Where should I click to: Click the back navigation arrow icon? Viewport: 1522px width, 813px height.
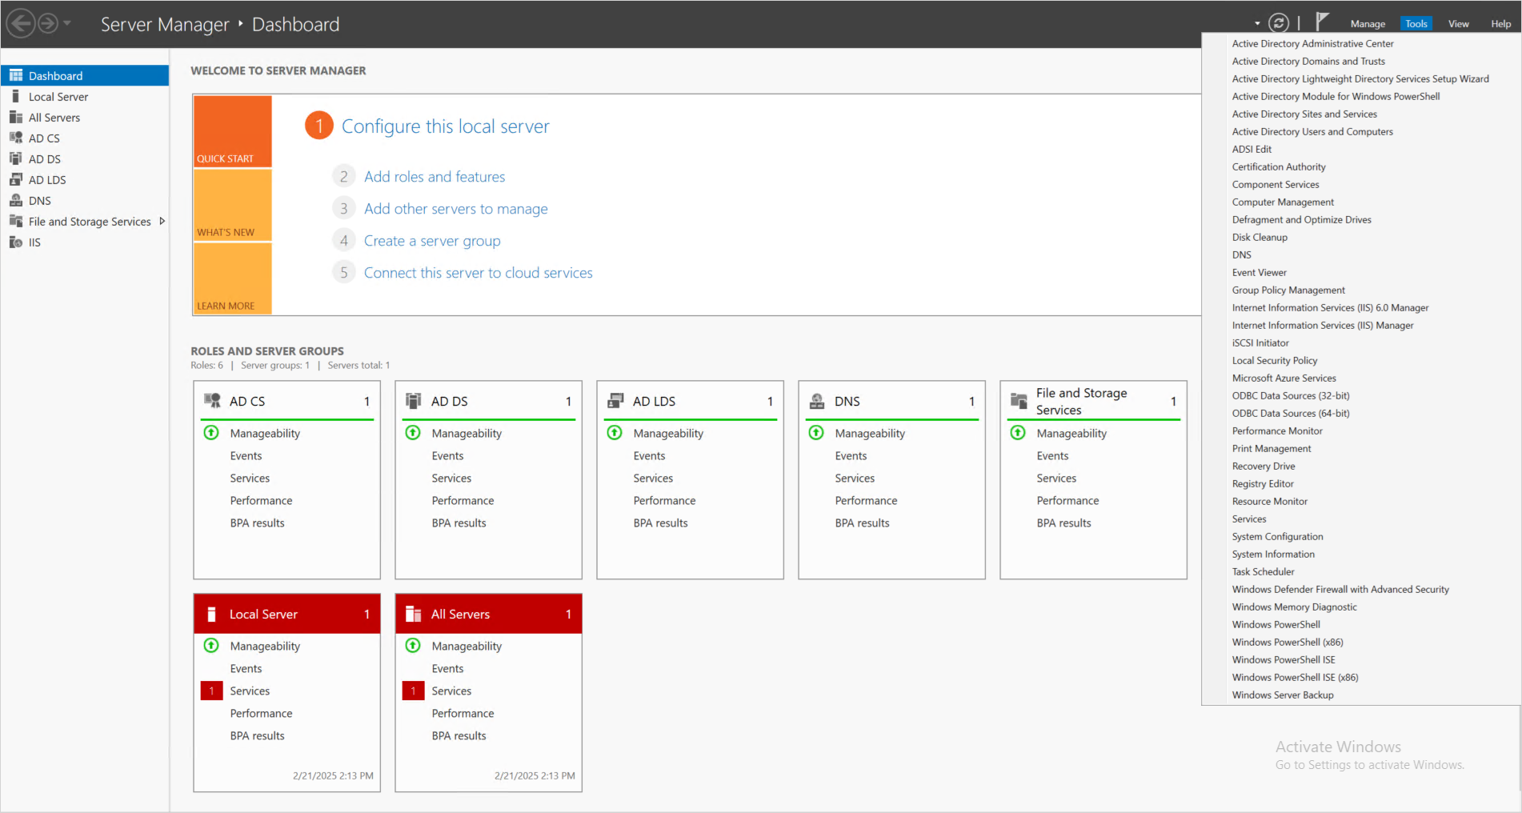point(22,23)
